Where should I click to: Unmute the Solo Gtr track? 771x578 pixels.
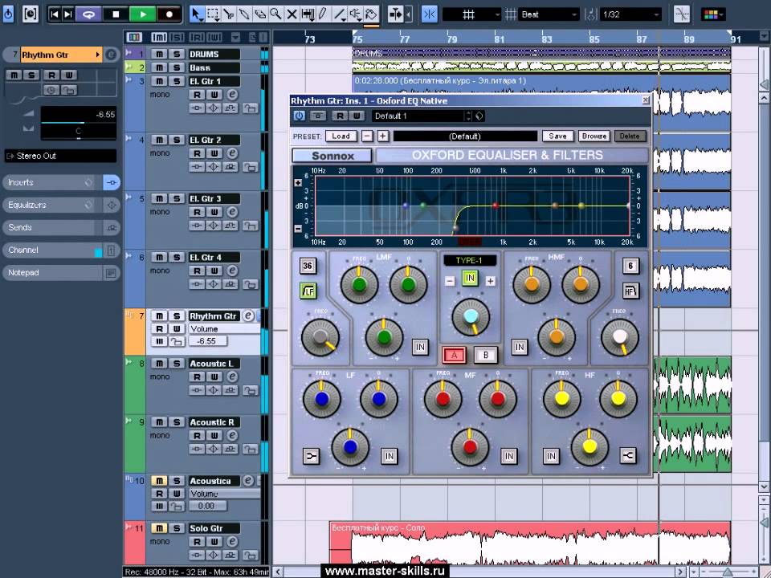[x=159, y=528]
